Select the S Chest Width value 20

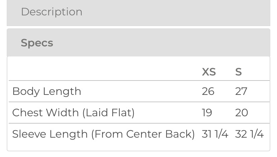pyautogui.click(x=241, y=113)
